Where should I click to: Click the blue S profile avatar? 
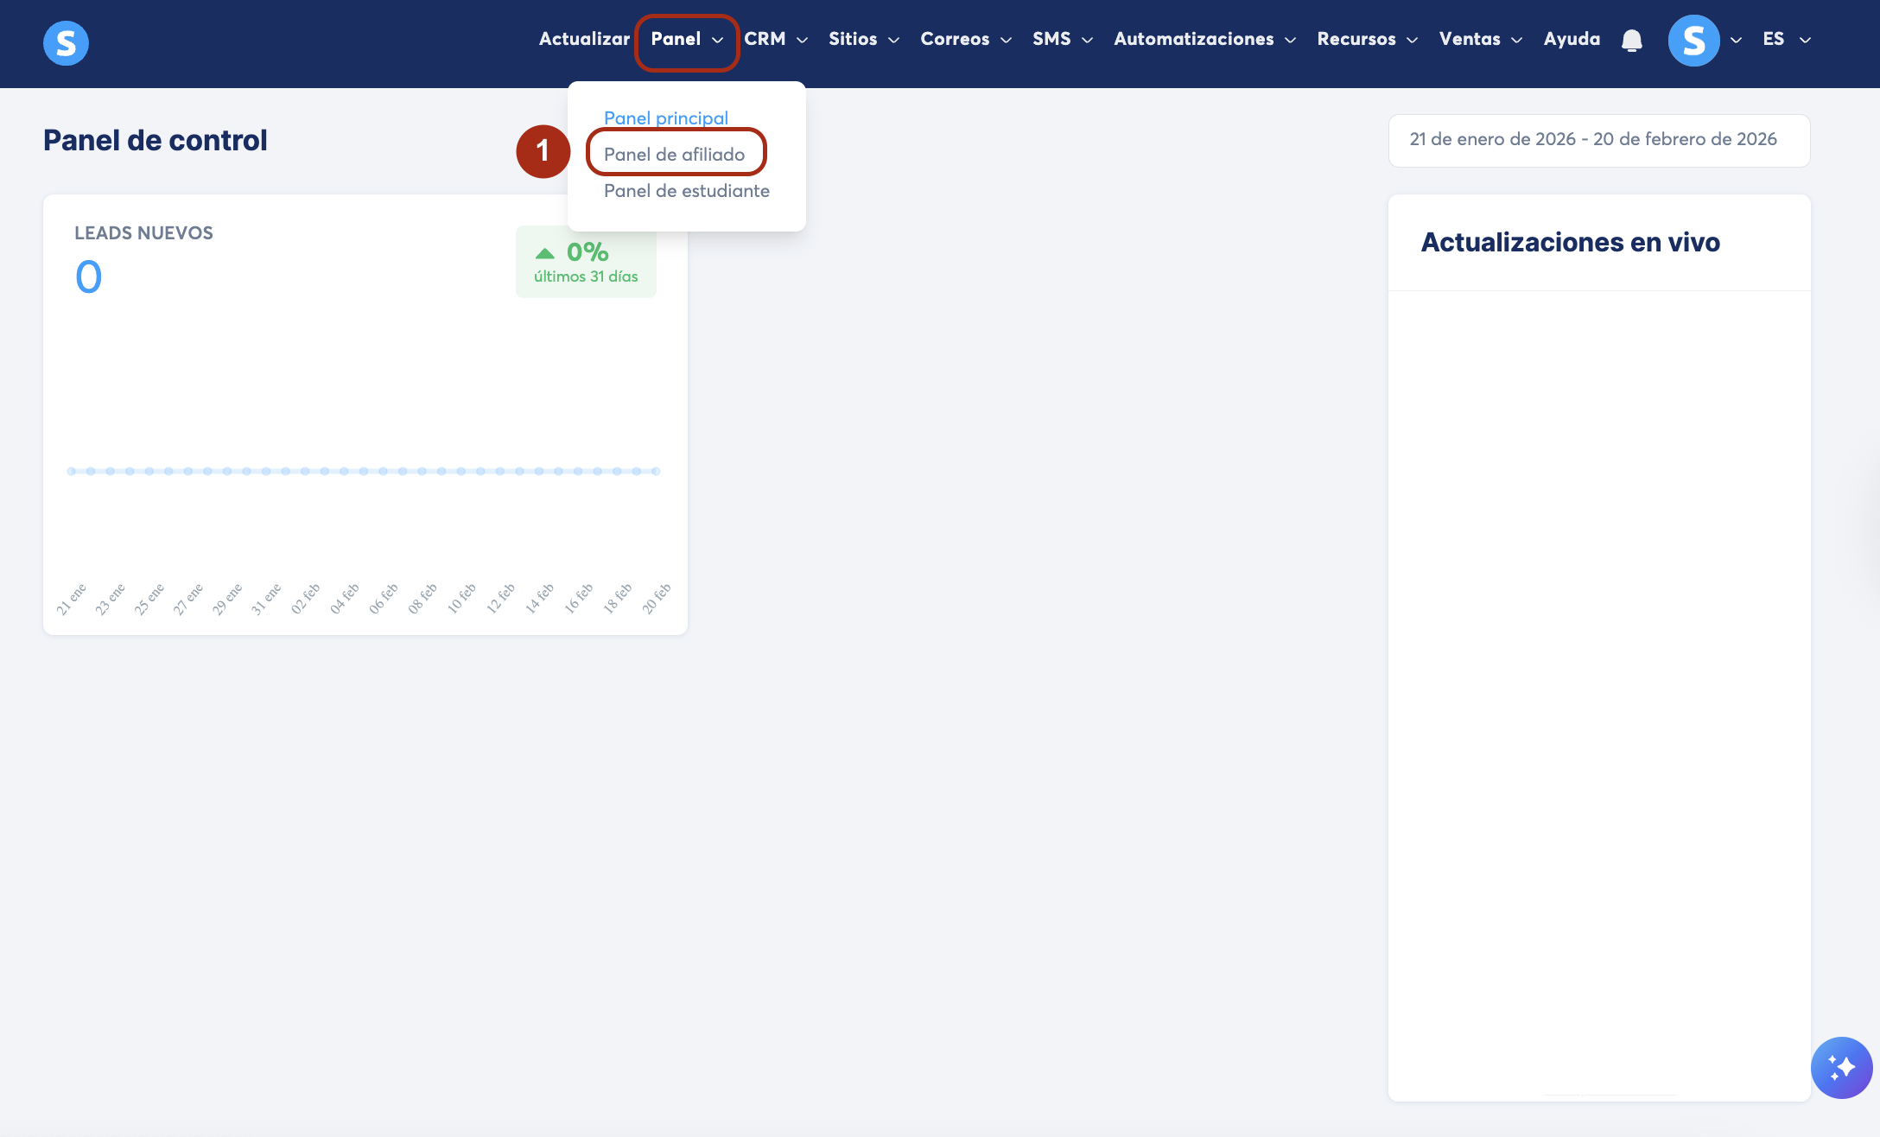[1693, 41]
